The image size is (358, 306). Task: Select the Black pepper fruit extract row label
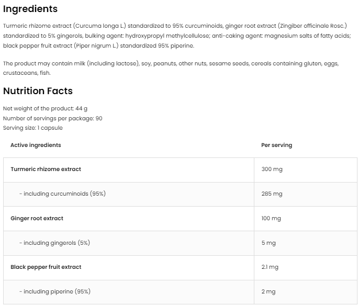[x=46, y=267]
